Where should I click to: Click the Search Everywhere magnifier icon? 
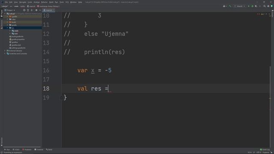click(265, 6)
